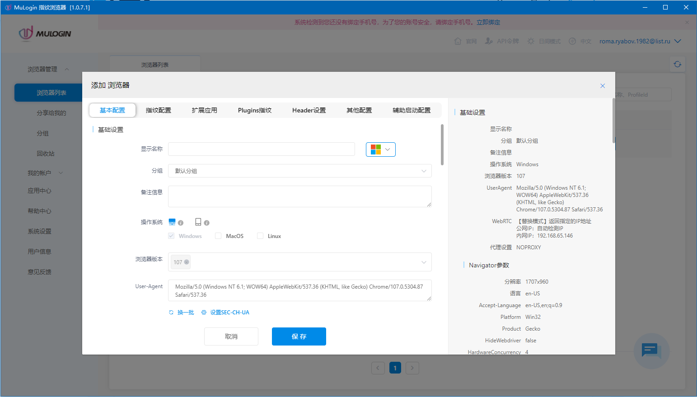Switch to Plugins指纹 tab
697x397 pixels.
point(255,110)
